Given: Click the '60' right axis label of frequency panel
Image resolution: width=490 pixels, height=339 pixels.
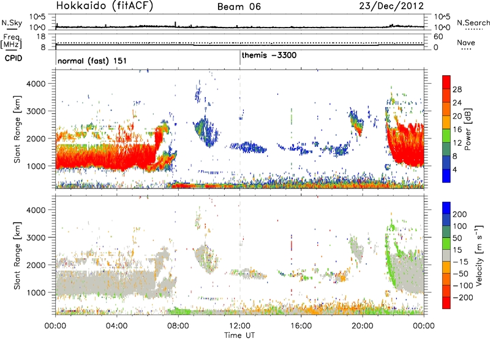Looking at the screenshot, I should coord(439,37).
